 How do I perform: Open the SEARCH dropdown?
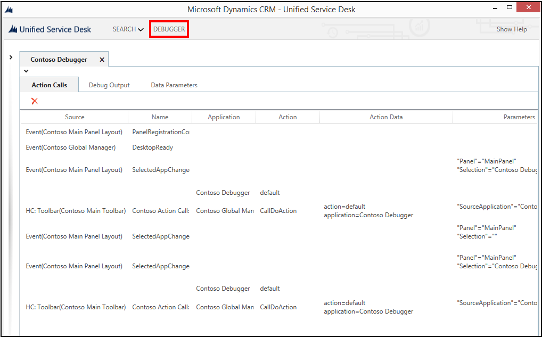tap(127, 29)
